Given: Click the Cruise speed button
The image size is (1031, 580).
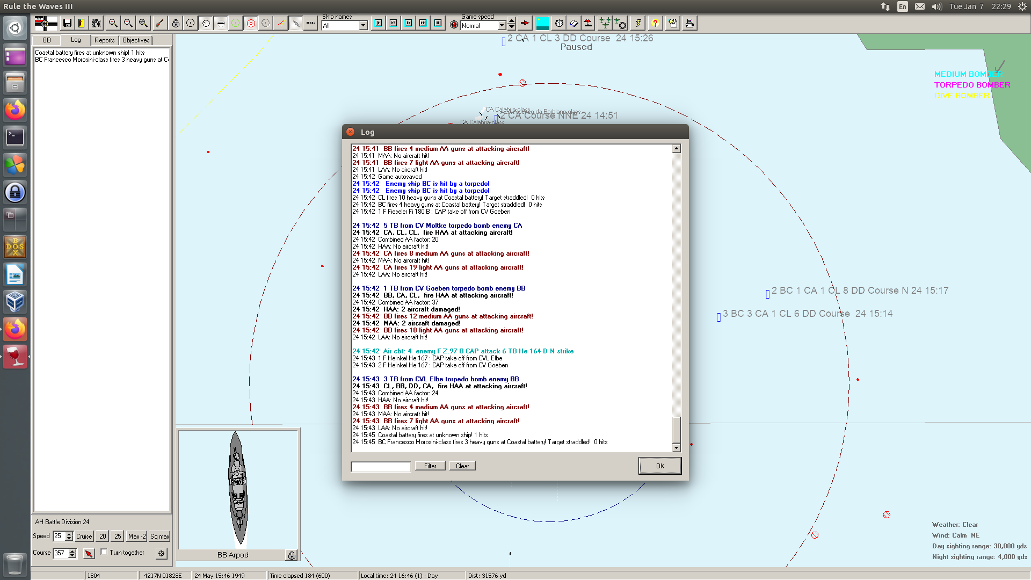Looking at the screenshot, I should 84,536.
